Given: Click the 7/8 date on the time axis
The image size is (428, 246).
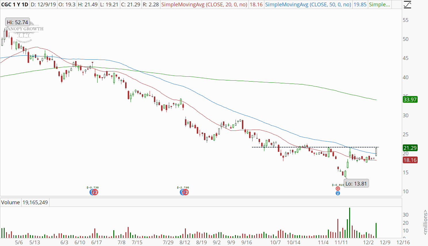Looking at the screenshot, I should [122, 243].
